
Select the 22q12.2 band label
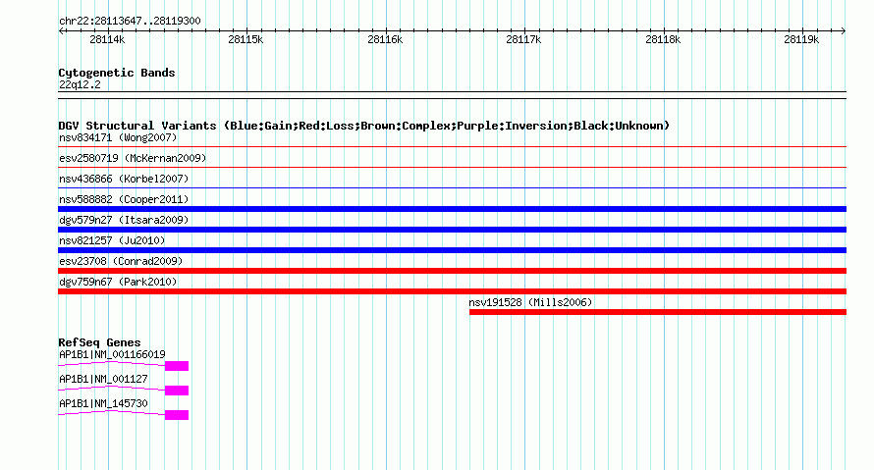(80, 84)
